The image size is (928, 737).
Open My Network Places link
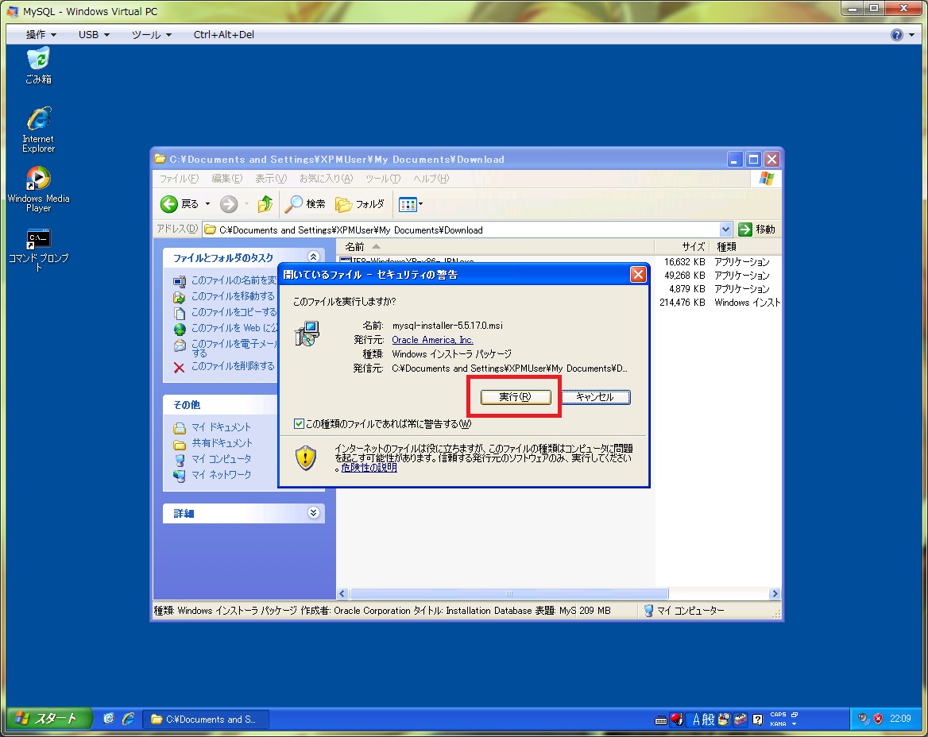click(x=212, y=475)
